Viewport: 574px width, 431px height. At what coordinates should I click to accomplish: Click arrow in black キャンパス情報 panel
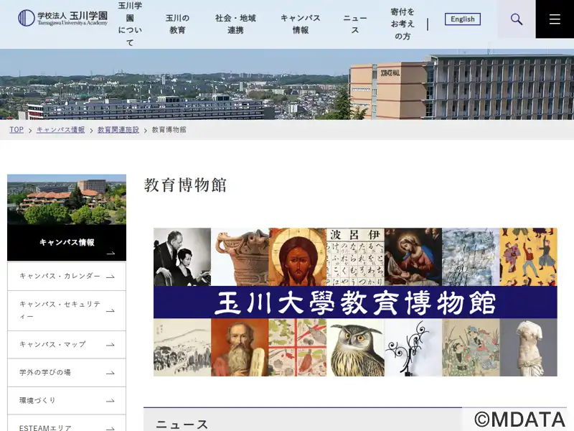[110, 253]
